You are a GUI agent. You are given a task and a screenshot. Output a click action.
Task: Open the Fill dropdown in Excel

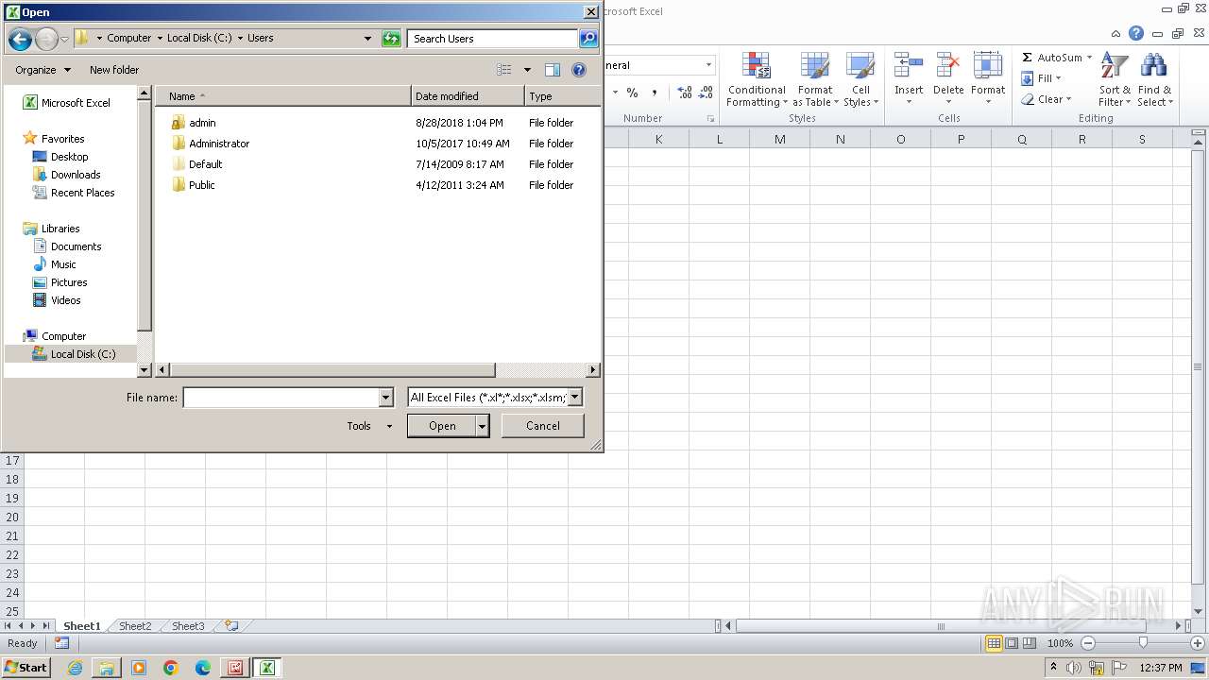click(x=1042, y=78)
